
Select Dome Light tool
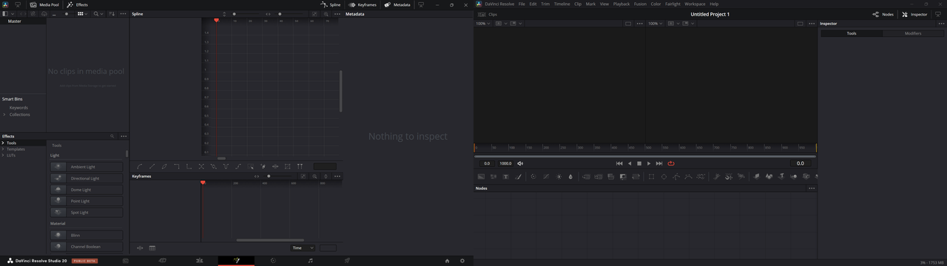pyautogui.click(x=87, y=190)
